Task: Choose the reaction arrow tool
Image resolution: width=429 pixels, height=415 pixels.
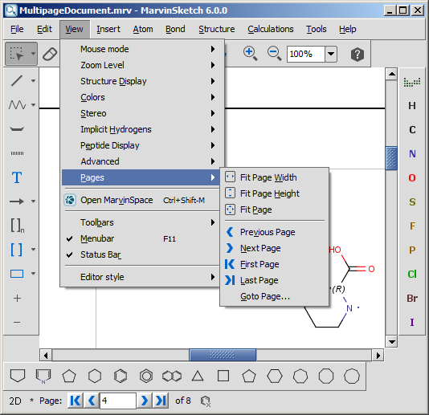Action: (17, 201)
